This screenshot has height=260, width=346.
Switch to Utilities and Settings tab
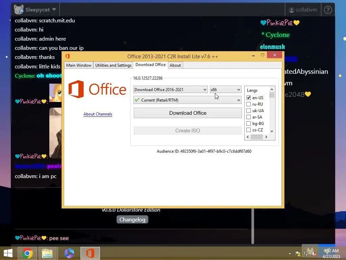(113, 65)
